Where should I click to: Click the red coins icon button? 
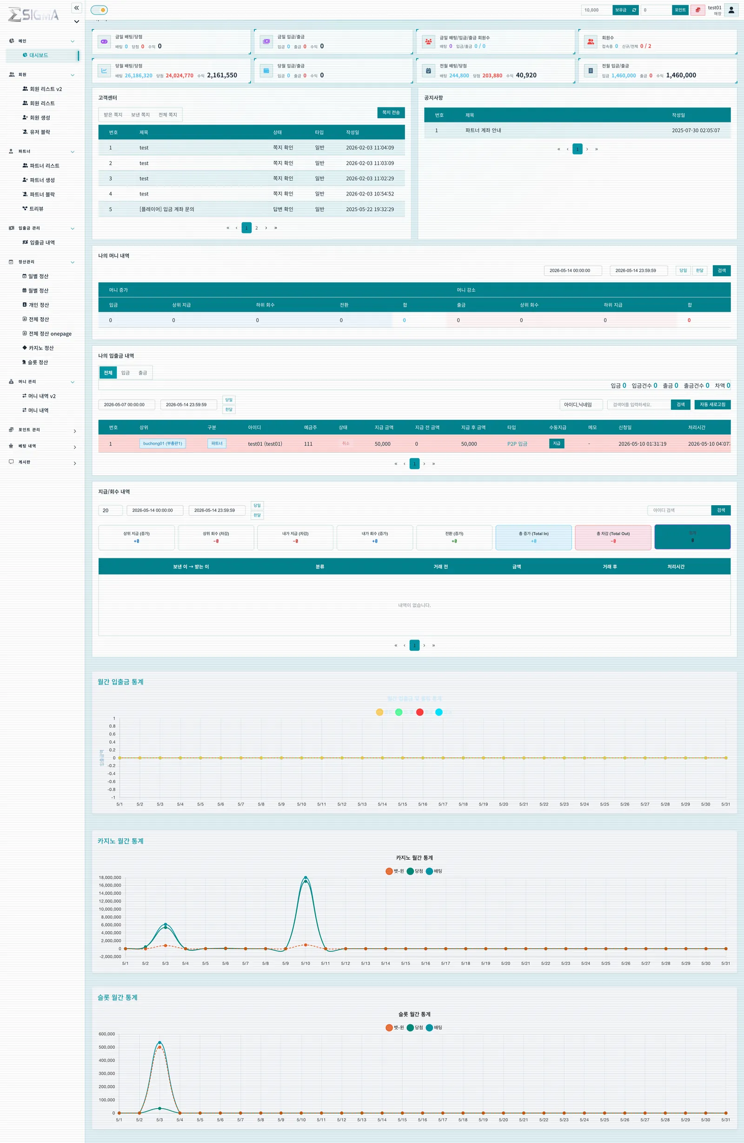(x=697, y=10)
